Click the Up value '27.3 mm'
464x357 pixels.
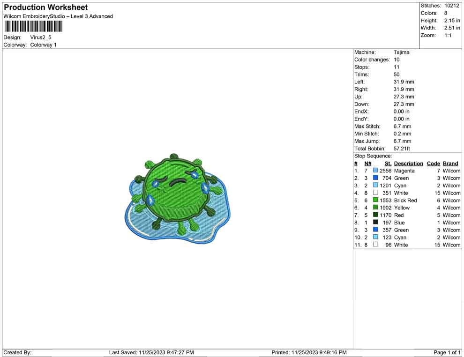point(404,97)
